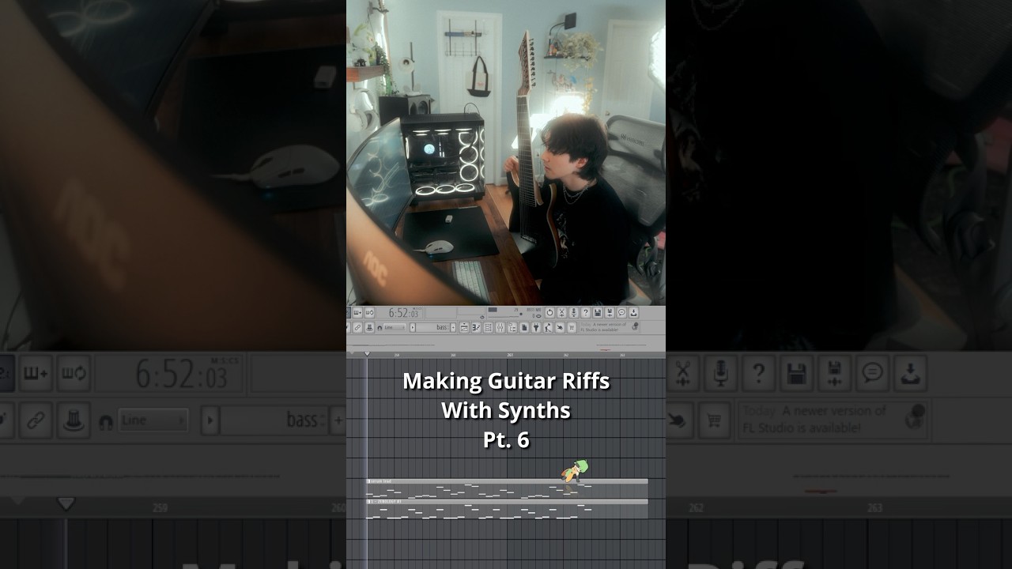1012x569 pixels.
Task: Open undo history with the circular arrow icon
Action: click(549, 312)
